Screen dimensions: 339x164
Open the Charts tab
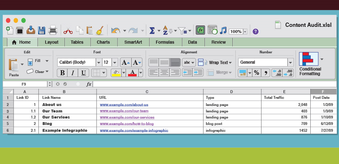(103, 42)
